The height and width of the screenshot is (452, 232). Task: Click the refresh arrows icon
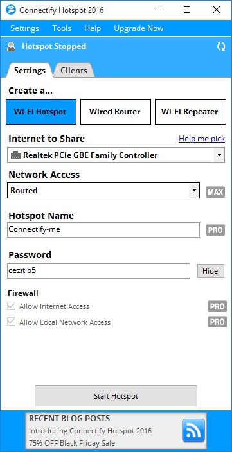221,46
